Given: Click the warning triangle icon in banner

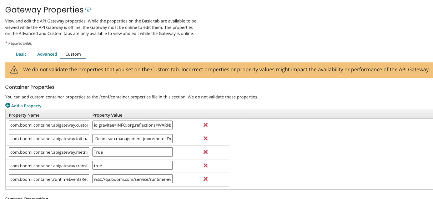Looking at the screenshot, I should tap(14, 70).
